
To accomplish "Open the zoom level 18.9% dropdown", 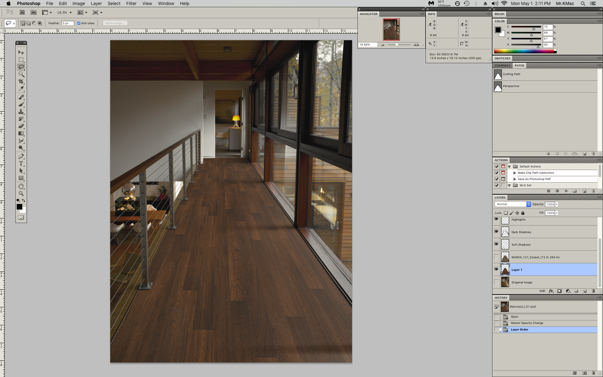I will [71, 13].
